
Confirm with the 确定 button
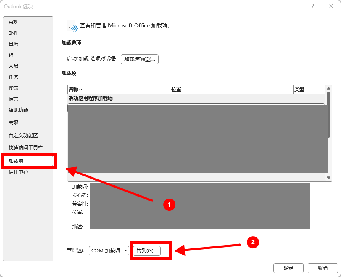[288, 268]
